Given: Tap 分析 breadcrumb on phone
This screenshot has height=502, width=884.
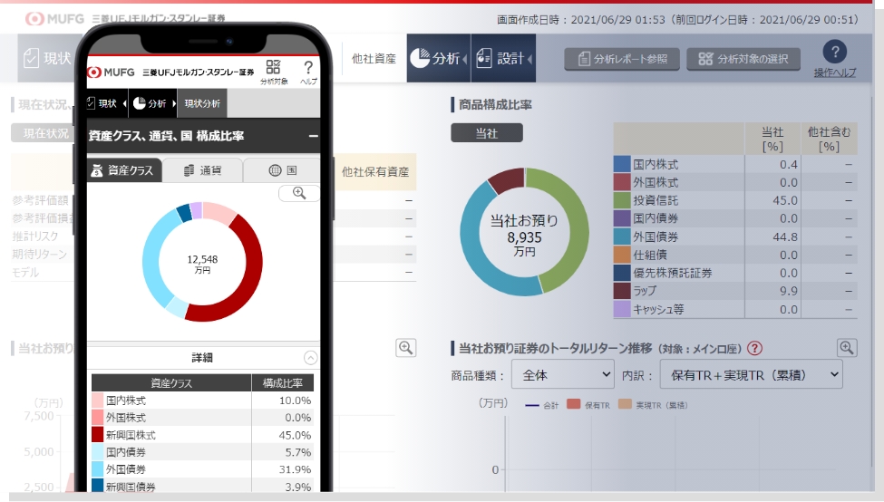Looking at the screenshot, I should 151,103.
